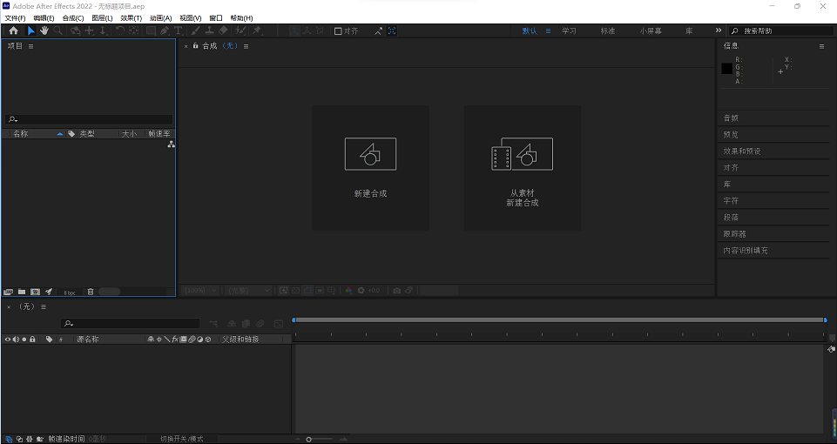Create a new folder in the Project panel
Screen dimensions: 837x444
pyautogui.click(x=22, y=292)
